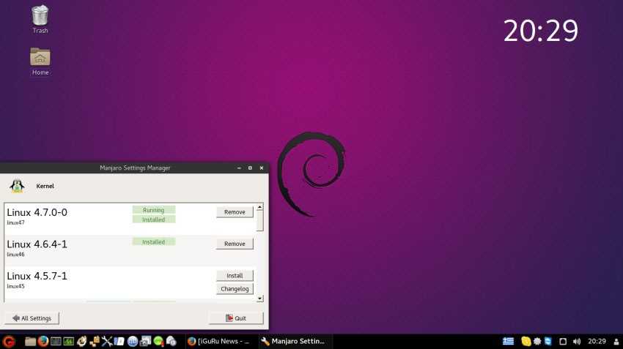Click the green round taskbar launcher
The height and width of the screenshot is (349, 623).
[x=158, y=341]
